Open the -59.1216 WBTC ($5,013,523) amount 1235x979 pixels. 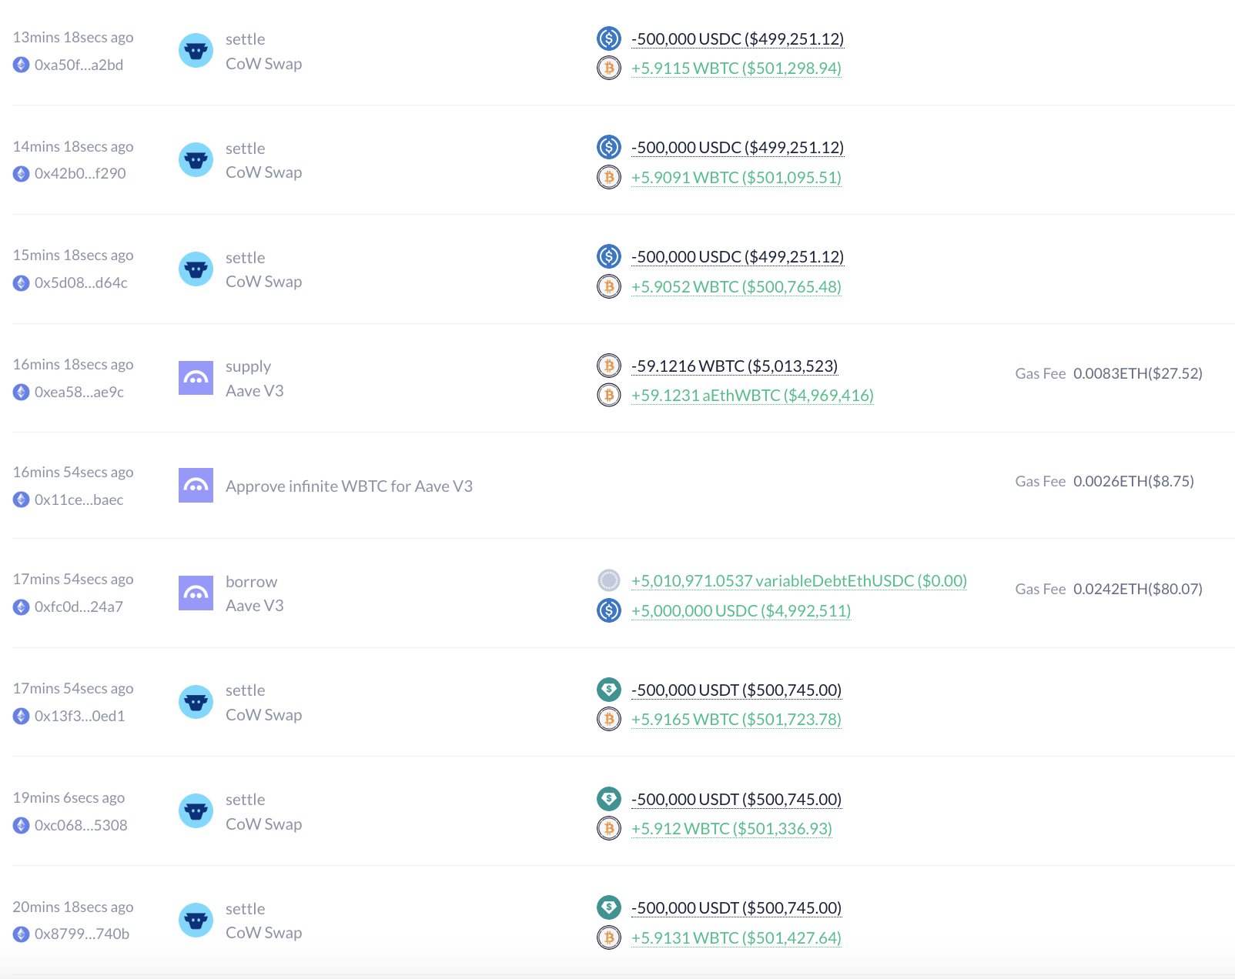tap(735, 366)
